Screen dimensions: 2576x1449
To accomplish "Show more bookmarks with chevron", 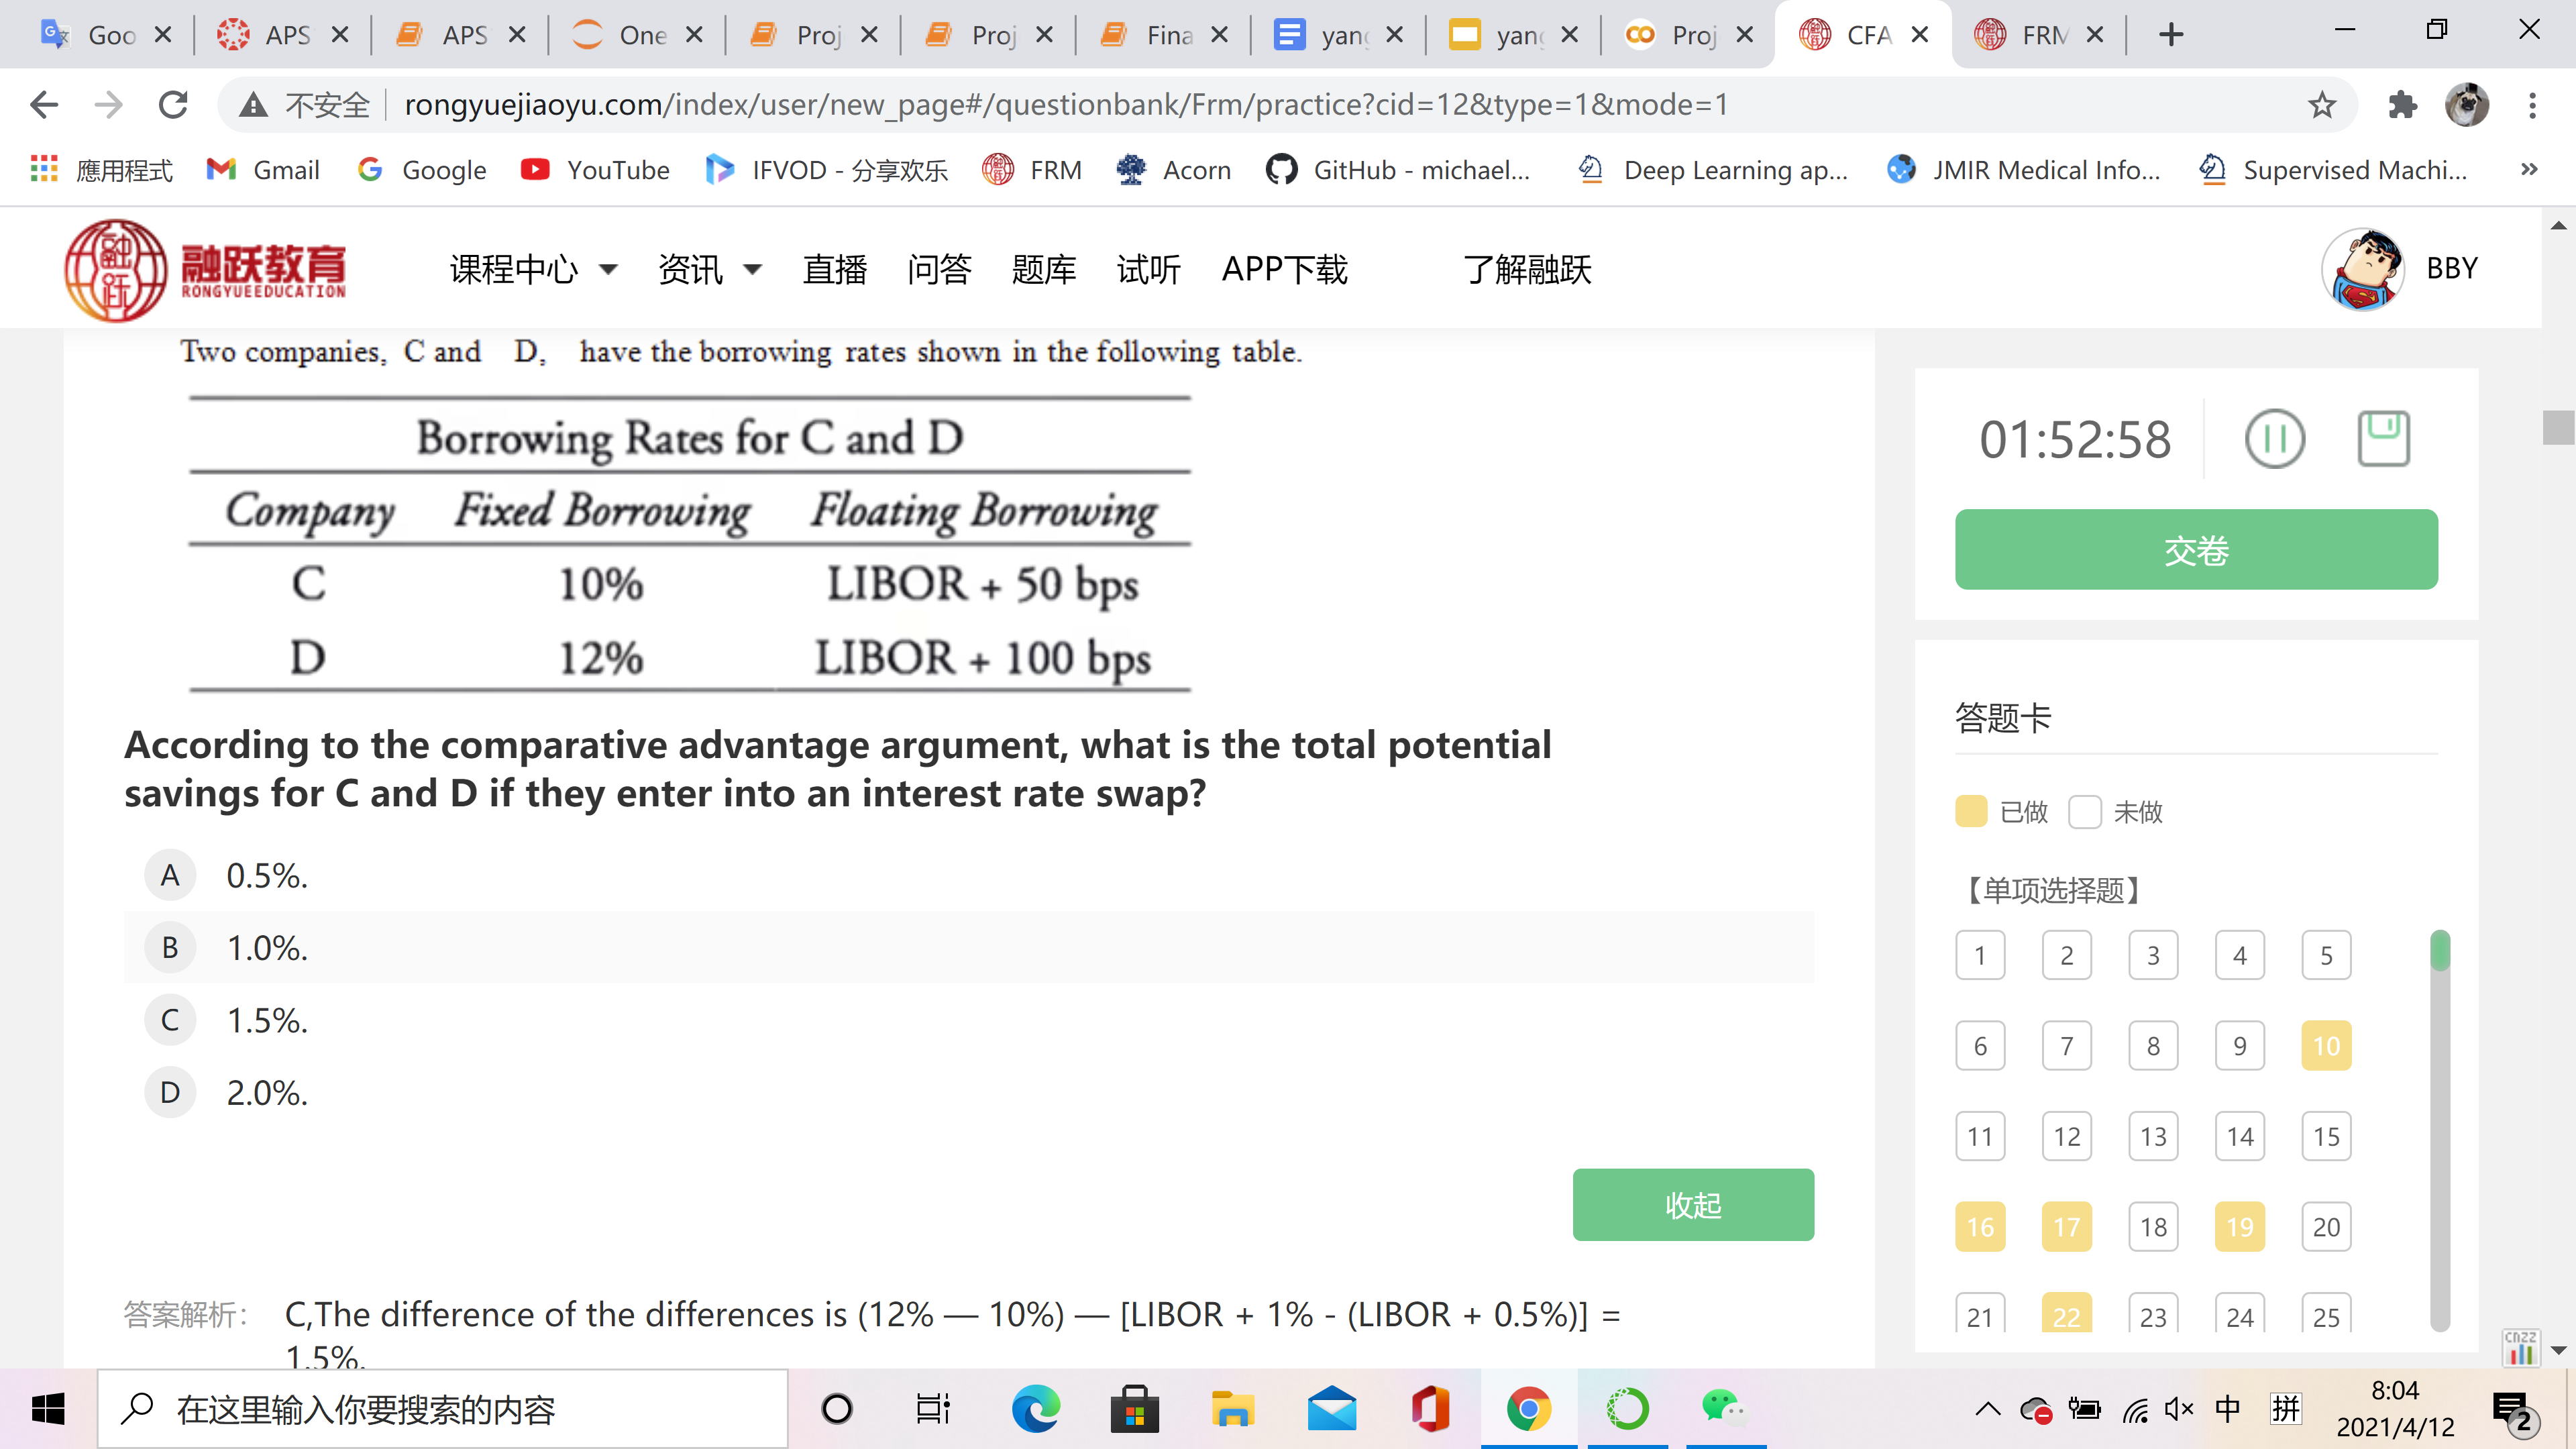I will pyautogui.click(x=2529, y=170).
